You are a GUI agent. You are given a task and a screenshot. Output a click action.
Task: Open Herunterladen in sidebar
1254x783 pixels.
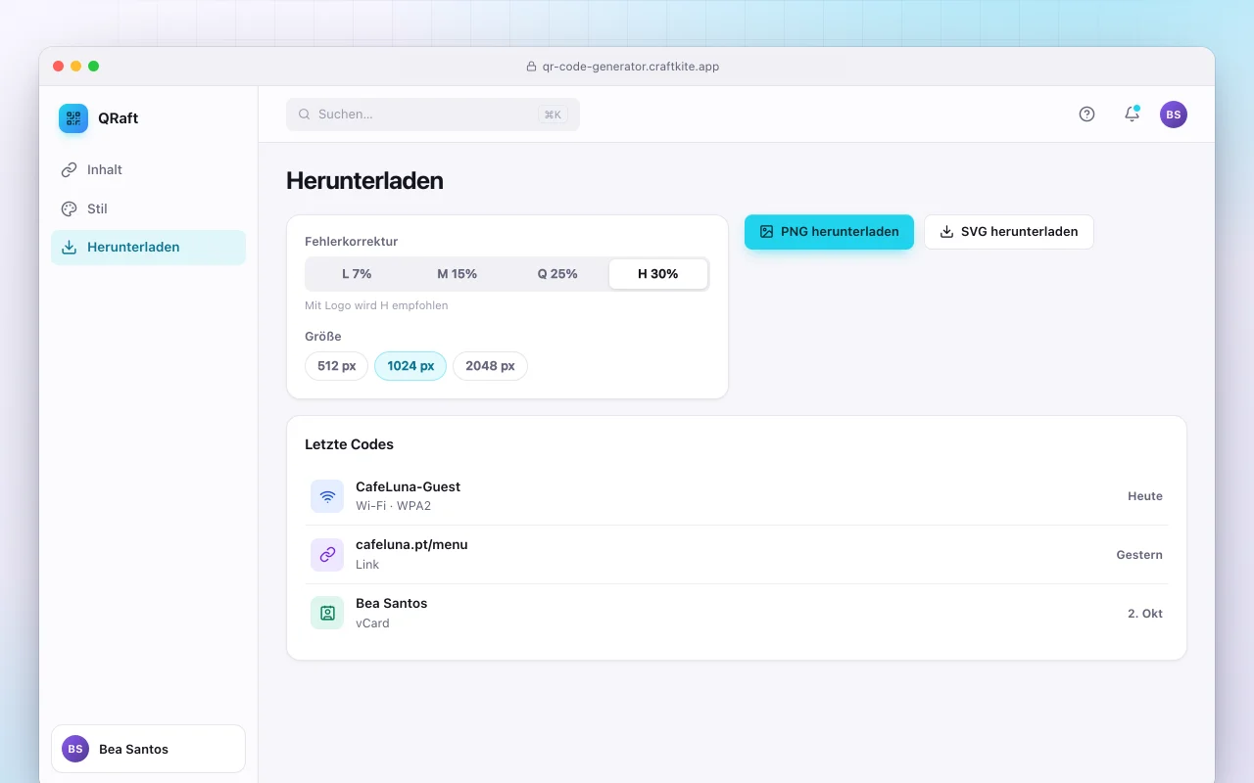coord(148,248)
